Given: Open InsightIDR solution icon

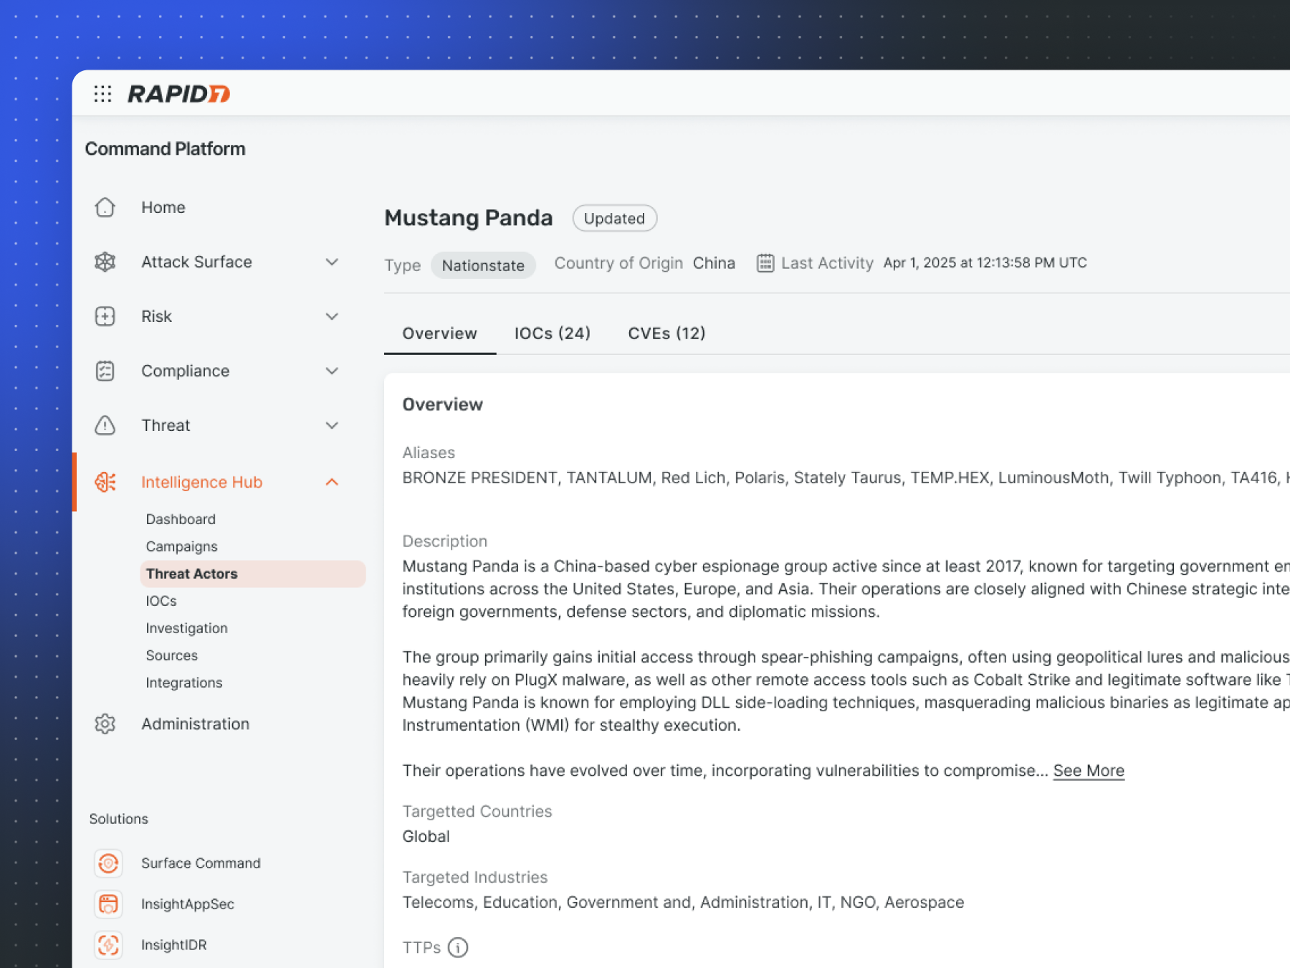Looking at the screenshot, I should (108, 945).
